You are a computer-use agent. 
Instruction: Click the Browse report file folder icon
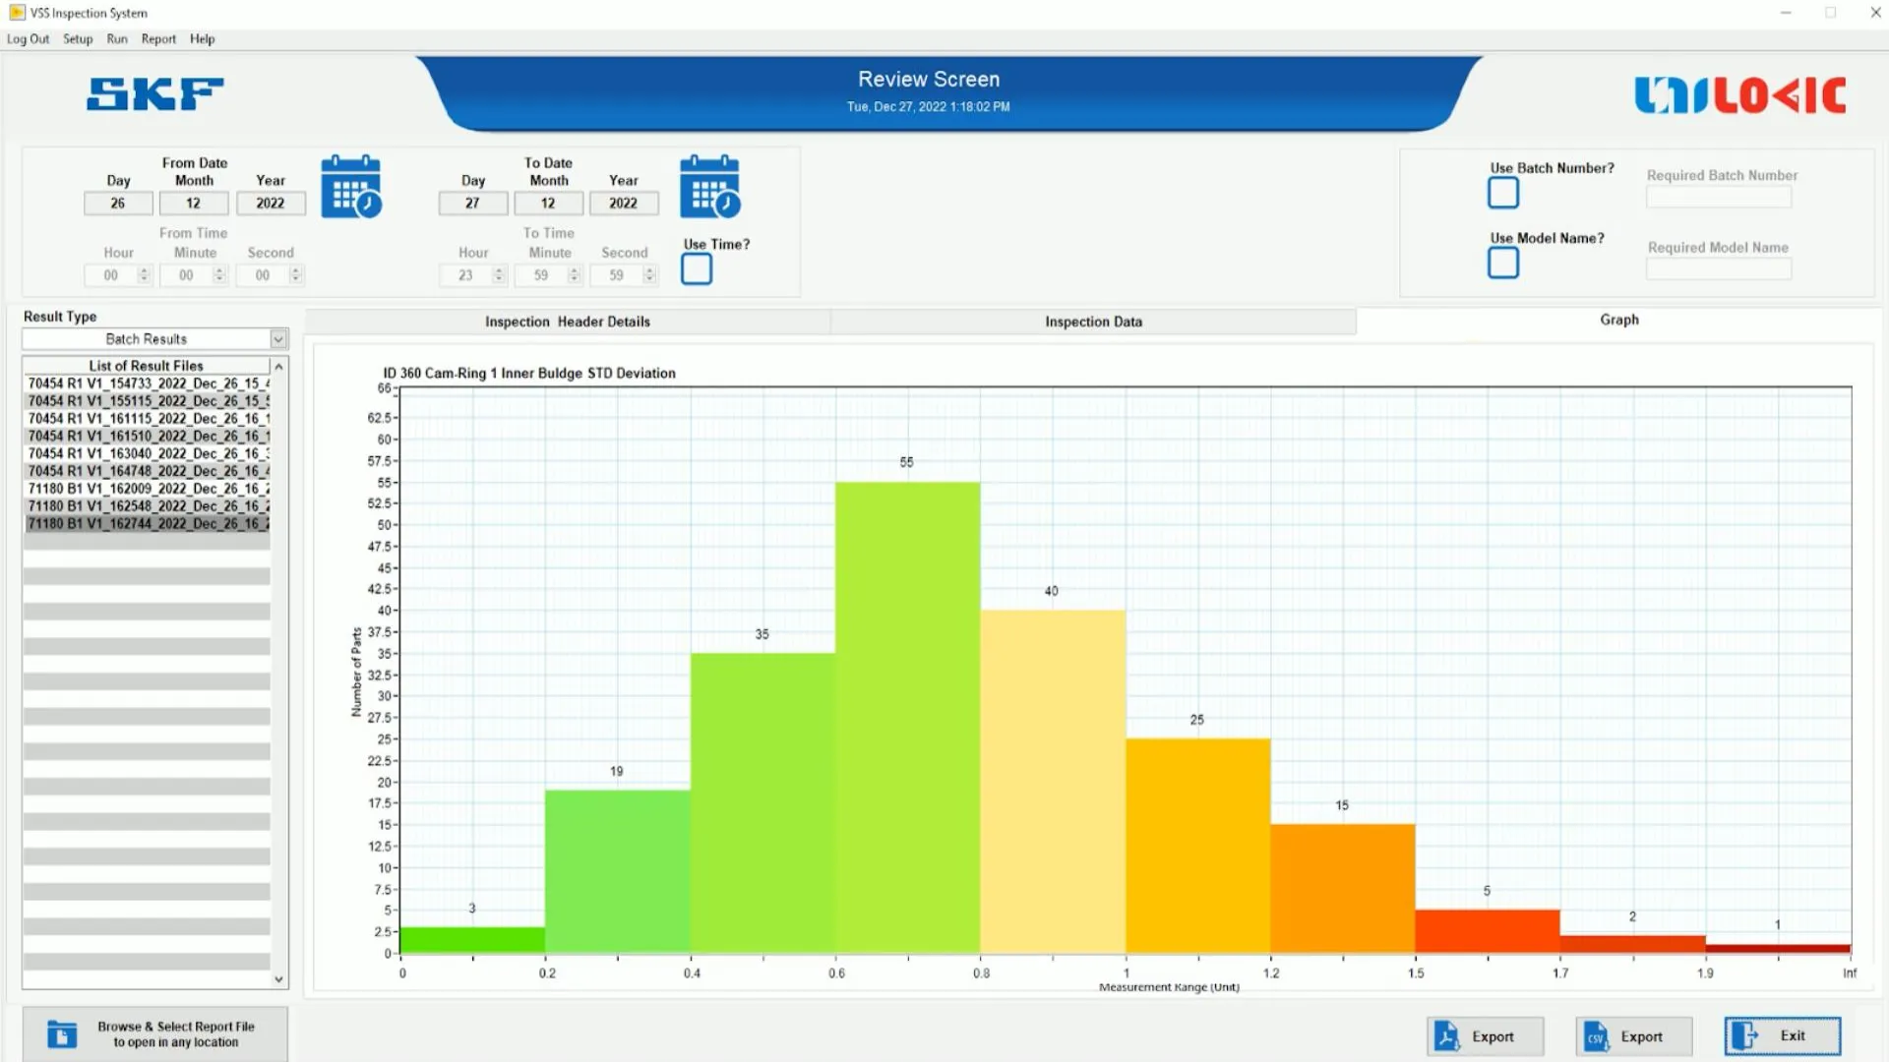coord(61,1034)
